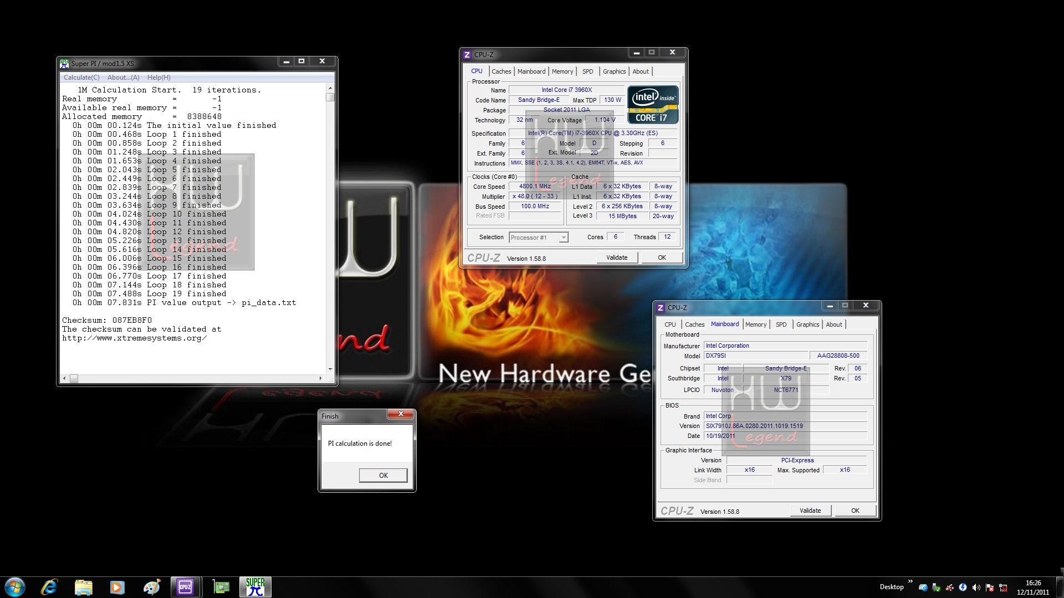This screenshot has width=1064, height=598.
Task: Click the Bus Speed 100.0 MHz value
Action: (x=535, y=207)
